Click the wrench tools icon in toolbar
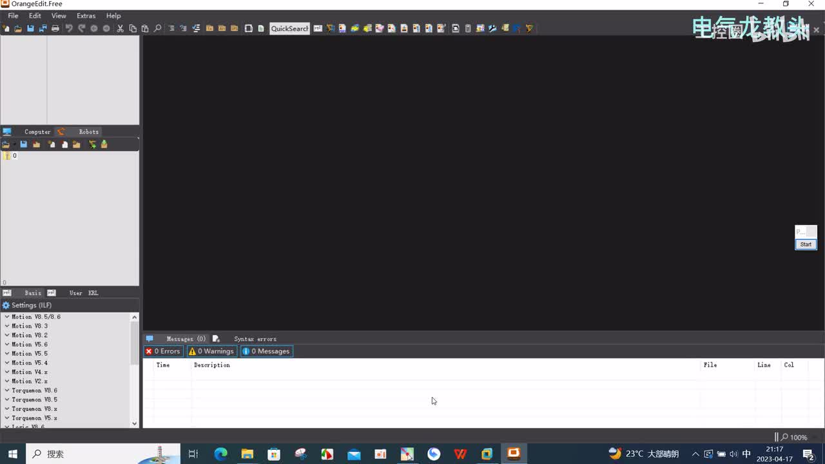825x464 pixels. pos(492,28)
